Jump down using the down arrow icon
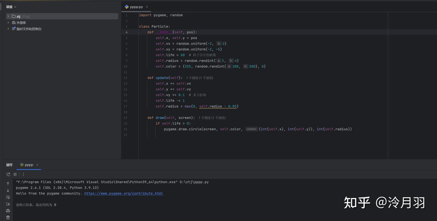This screenshot has height=221, width=437. pos(8,190)
